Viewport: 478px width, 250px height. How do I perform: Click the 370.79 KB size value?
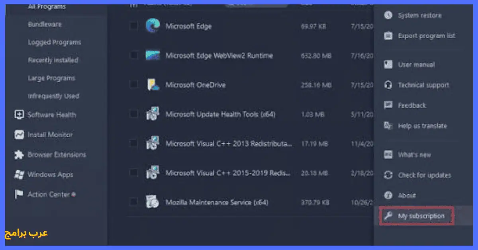(x=315, y=203)
